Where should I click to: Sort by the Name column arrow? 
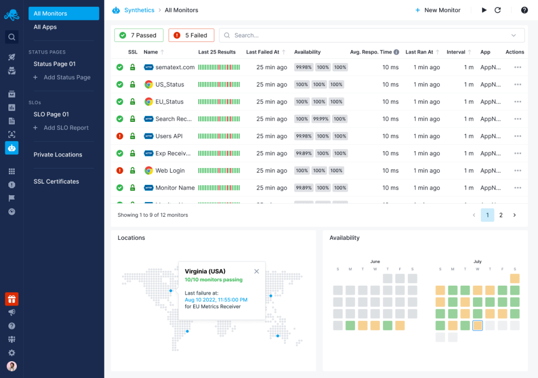(162, 52)
